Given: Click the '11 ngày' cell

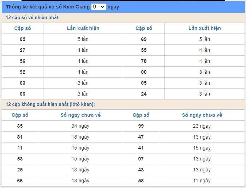Looking at the screenshot, I should point(202,181).
